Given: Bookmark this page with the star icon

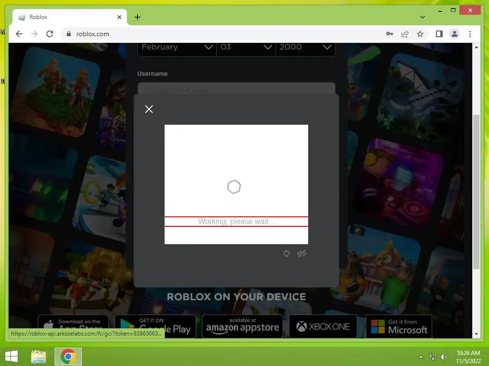Looking at the screenshot, I should coord(420,34).
